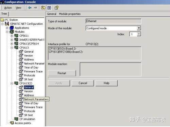The image size is (170, 127).
Task: Click the Back arrow toolbar icon
Action: pos(30,8)
